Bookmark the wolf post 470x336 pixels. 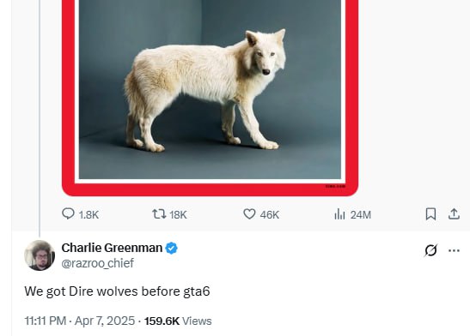[x=430, y=214]
